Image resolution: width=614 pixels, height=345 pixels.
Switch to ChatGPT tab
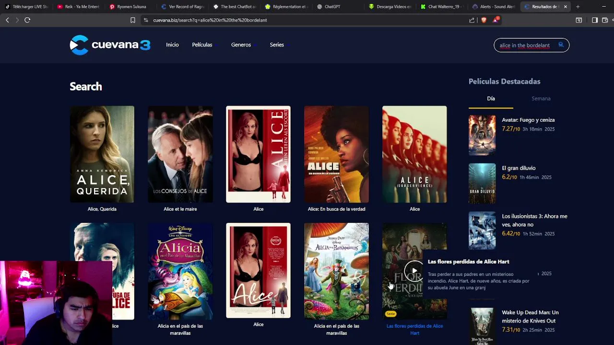tap(339, 7)
